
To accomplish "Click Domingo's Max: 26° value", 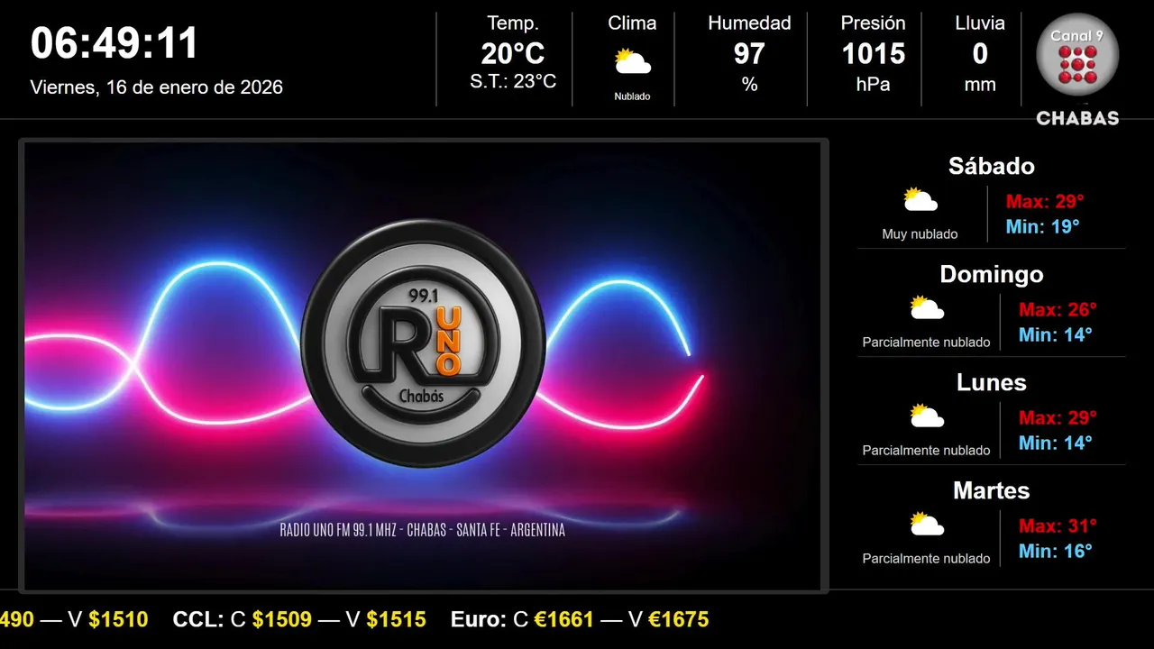I will click(x=1058, y=309).
